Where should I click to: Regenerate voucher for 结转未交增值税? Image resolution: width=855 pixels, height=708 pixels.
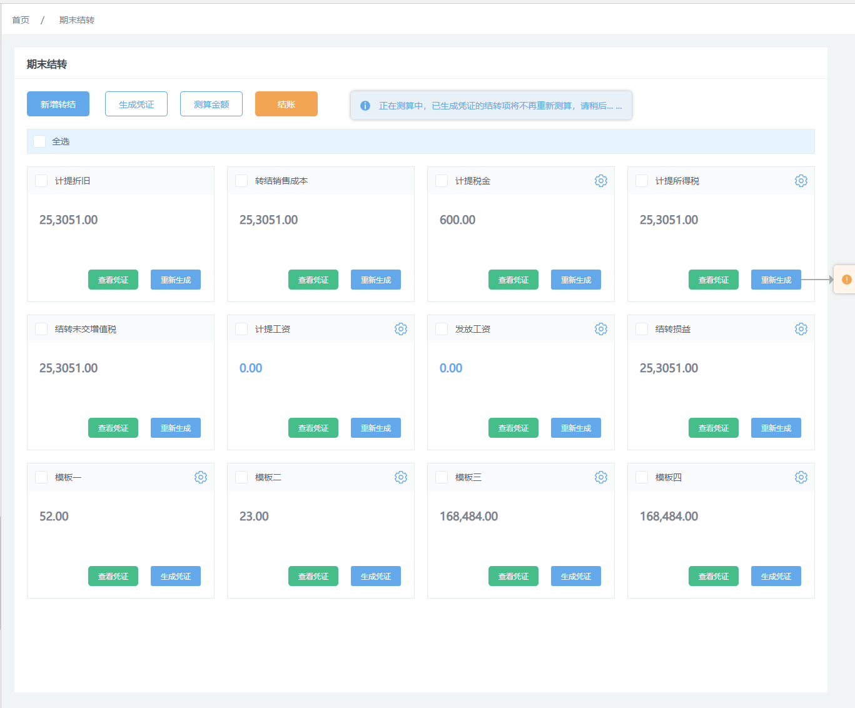pos(176,428)
